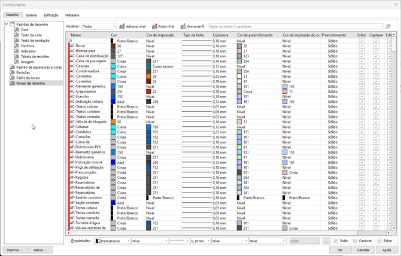This screenshot has width=401, height=256.
Task: Toggle Exibir checkbox for AF-Hidrômetro row
Action: click(361, 157)
